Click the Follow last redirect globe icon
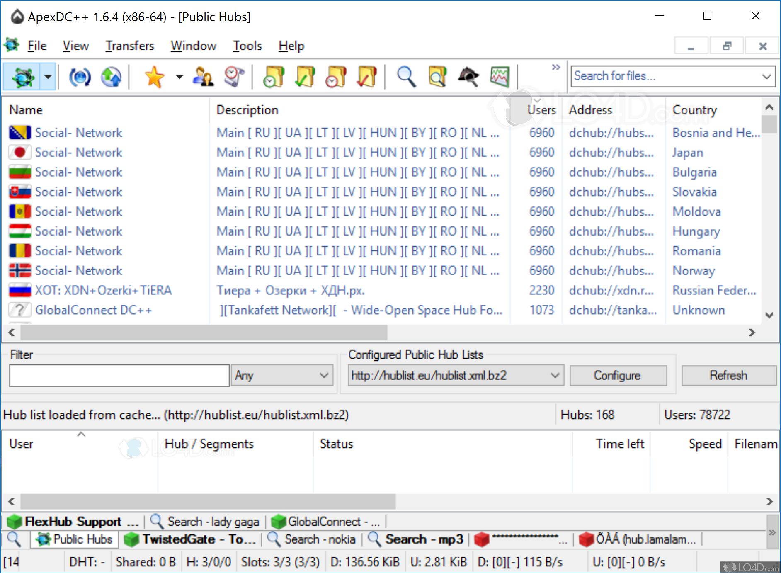781x573 pixels. click(x=111, y=77)
